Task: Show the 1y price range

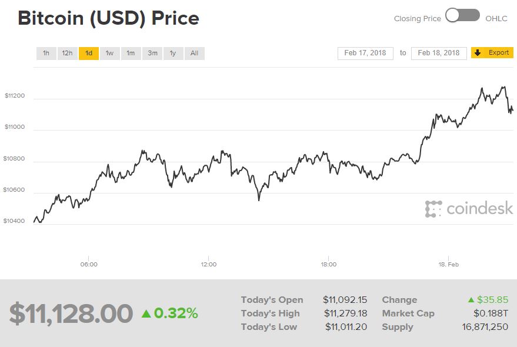Action: coord(173,54)
